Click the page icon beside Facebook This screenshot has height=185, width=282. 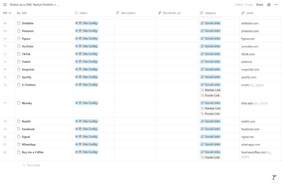(x=19, y=129)
